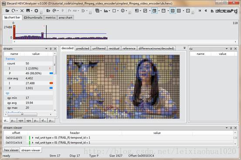Screen dimensions: 241x160
Task: Click the split grid icon next to the overlay icon
Action: coord(179,10)
